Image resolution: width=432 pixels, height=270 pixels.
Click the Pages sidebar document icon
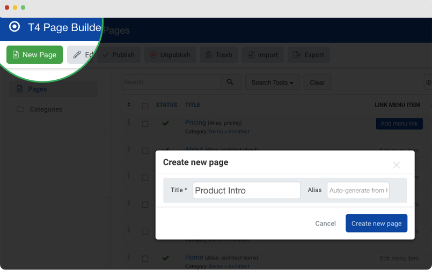pyautogui.click(x=19, y=89)
